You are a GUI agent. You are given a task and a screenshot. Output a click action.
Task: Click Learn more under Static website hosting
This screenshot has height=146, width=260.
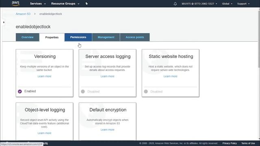pyautogui.click(x=171, y=76)
